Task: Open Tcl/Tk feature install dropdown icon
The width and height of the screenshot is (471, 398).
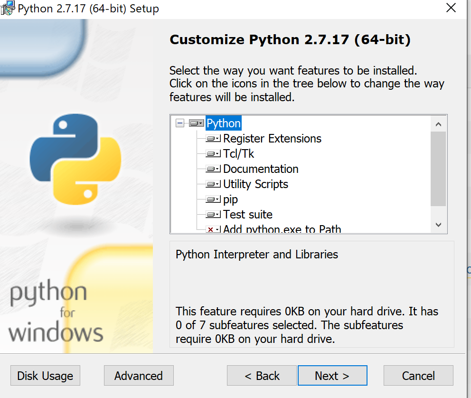Action: pyautogui.click(x=213, y=154)
